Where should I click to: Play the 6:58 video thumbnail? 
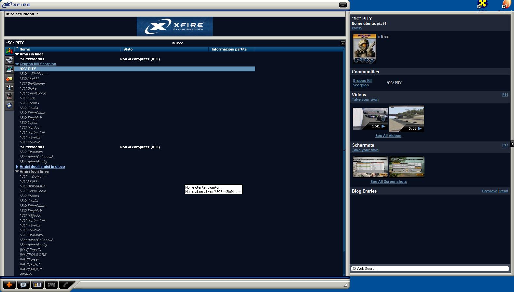[x=407, y=119]
